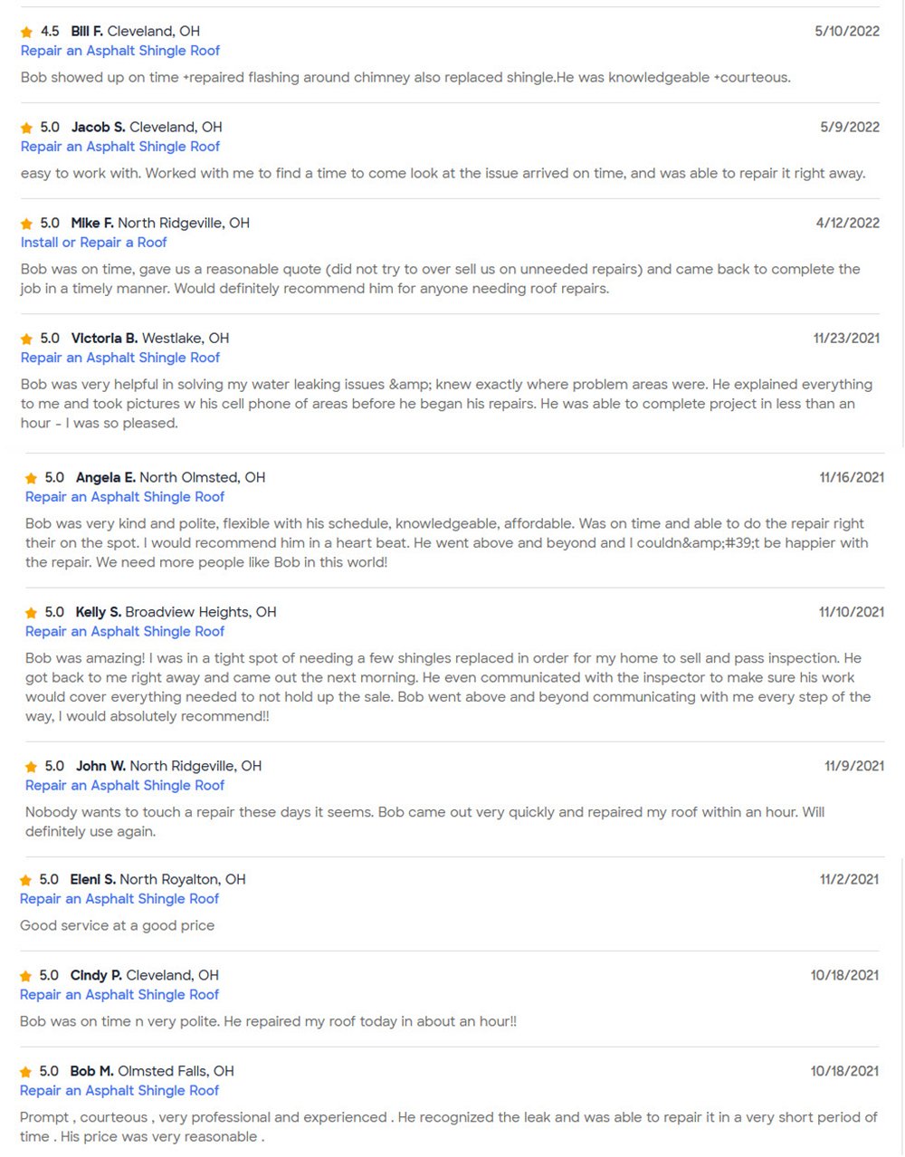
Task: Follow the Asphalt Shingle Roof link under Bob M.
Action: 119,1091
